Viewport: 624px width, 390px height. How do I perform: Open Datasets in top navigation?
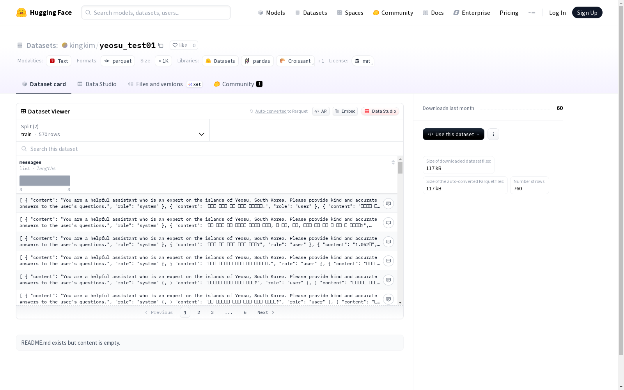point(311,12)
